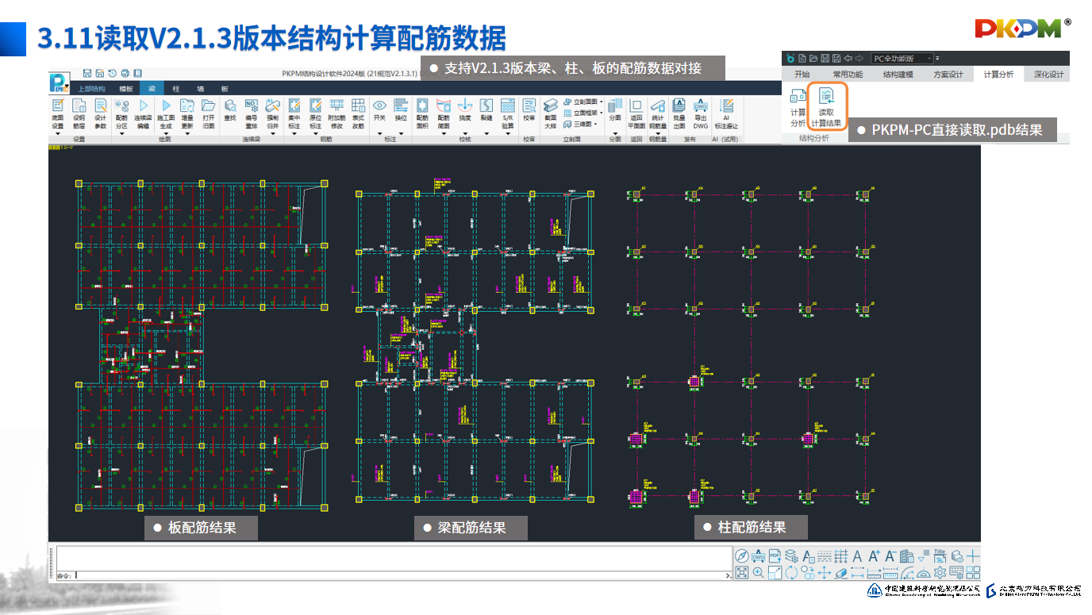Viewport: 1092px width, 615px height.
Task: Open the 截面大样 section detail tool
Action: (551, 113)
